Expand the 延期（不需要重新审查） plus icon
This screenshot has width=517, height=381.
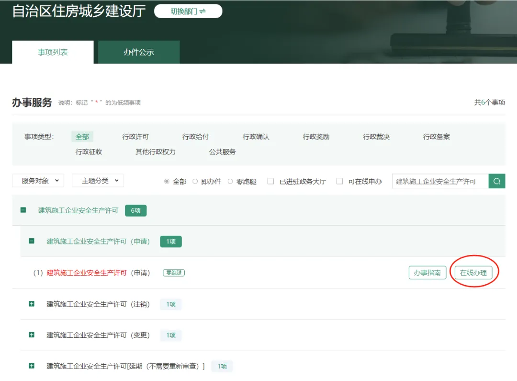32,366
